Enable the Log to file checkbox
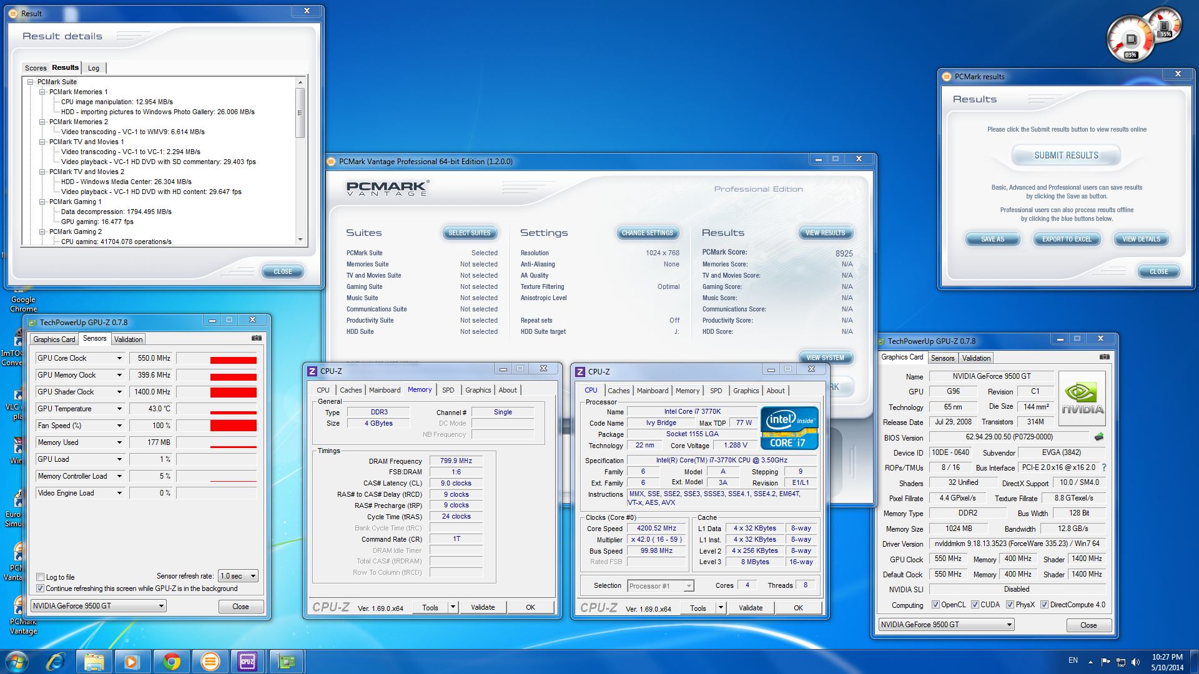 tap(41, 577)
